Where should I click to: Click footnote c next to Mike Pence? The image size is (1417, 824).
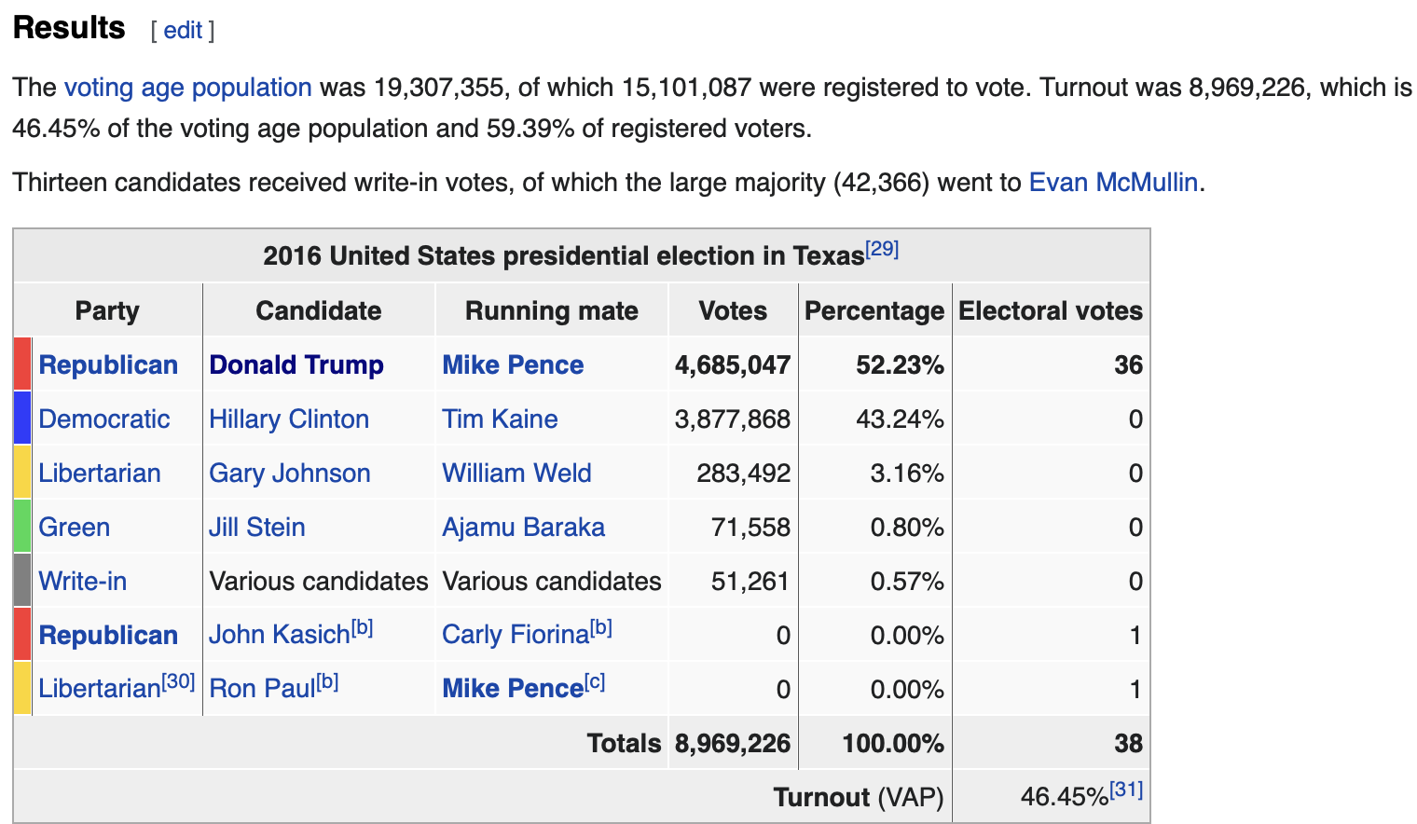click(595, 682)
